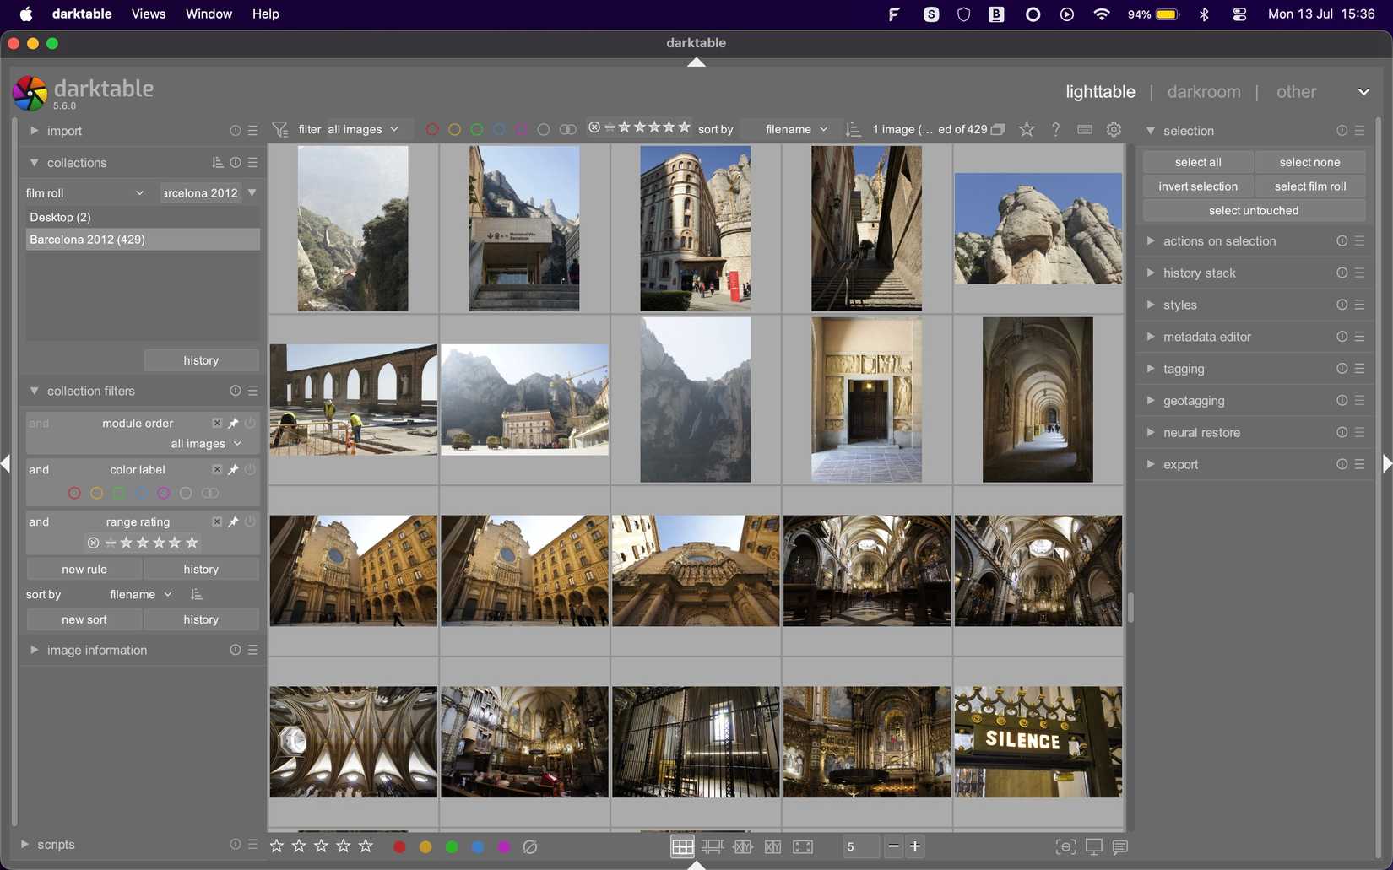This screenshot has width=1393, height=870.
Task: Click 'select none' button
Action: click(x=1309, y=162)
